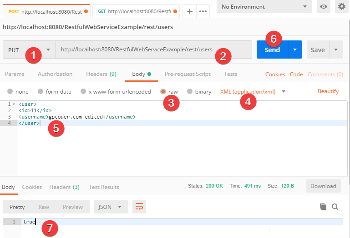Image resolution: width=350 pixels, height=238 pixels.
Task: Open the No Environment dropdown
Action: click(264, 7)
